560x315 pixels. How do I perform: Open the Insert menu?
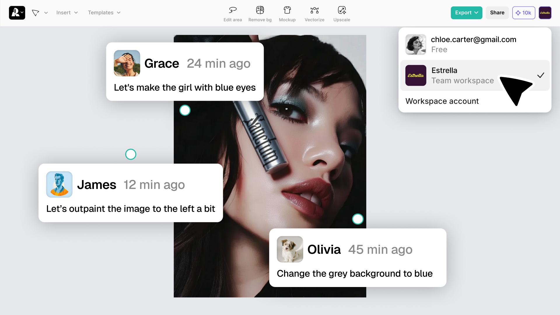67,13
